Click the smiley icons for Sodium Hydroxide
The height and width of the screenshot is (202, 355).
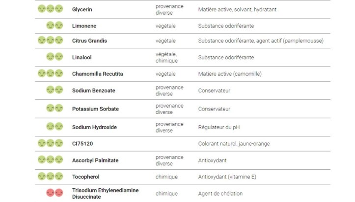(55, 127)
